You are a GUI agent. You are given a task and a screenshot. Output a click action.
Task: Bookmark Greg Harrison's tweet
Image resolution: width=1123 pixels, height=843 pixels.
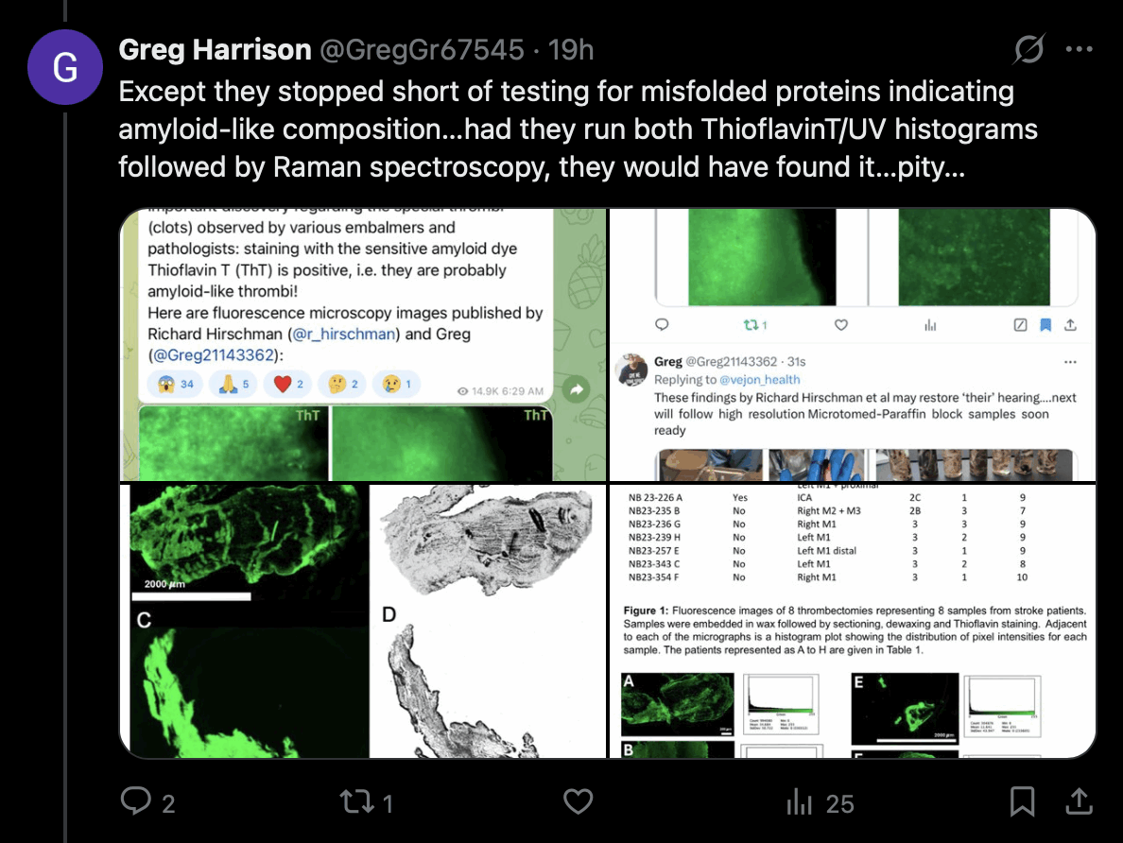1022,802
